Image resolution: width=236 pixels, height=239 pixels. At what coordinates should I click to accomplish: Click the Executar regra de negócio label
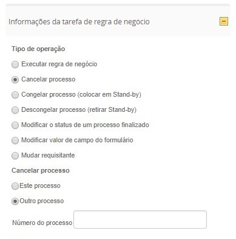[x=59, y=64]
